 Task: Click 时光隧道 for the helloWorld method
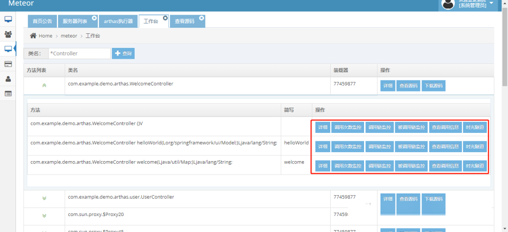475,147
